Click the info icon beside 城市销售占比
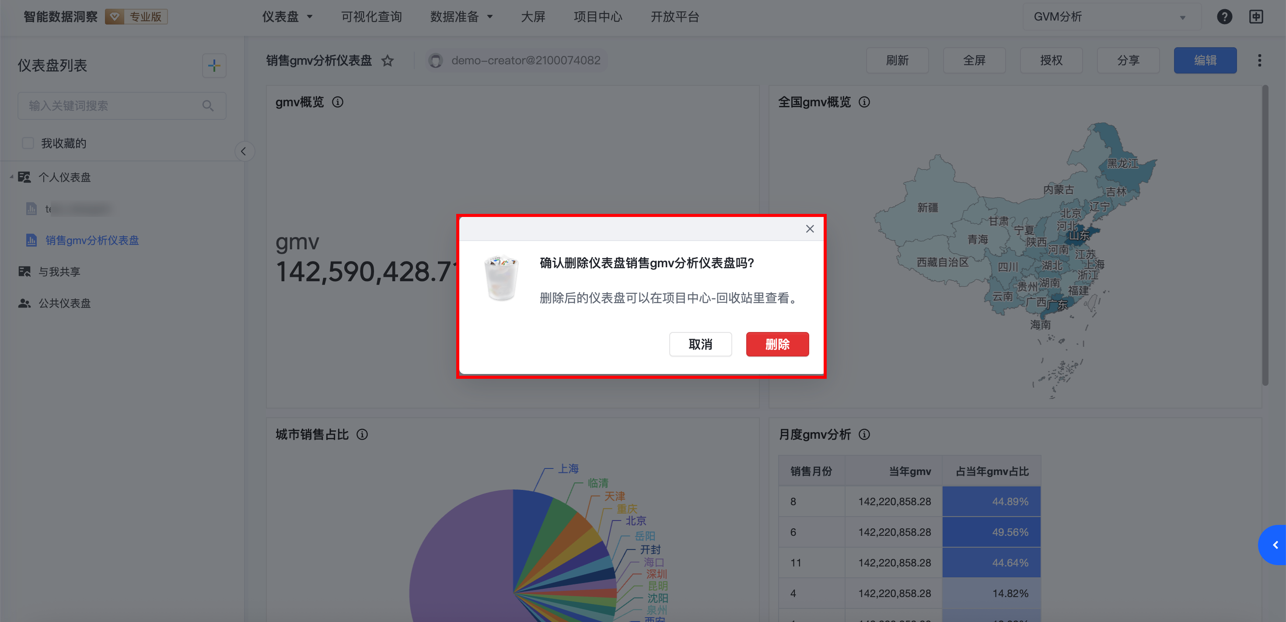Viewport: 1286px width, 622px height. [x=363, y=434]
